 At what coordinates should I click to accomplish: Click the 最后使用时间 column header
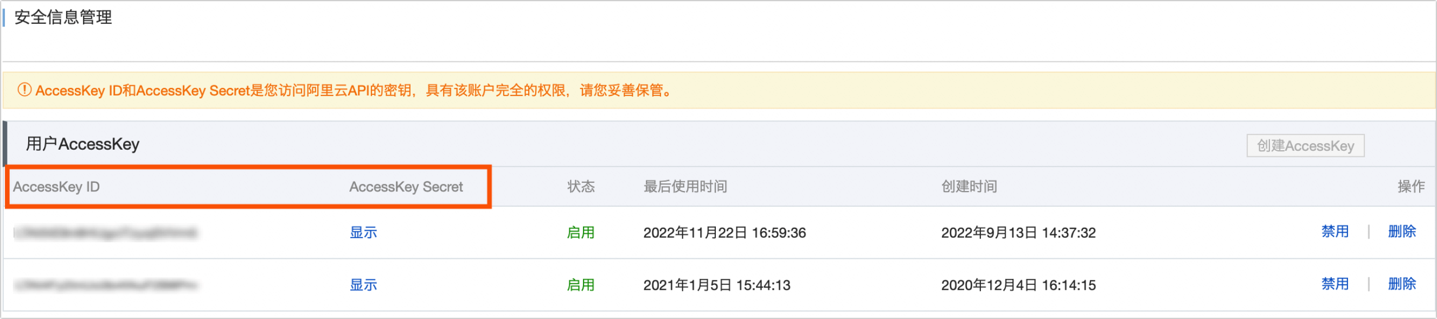click(685, 187)
